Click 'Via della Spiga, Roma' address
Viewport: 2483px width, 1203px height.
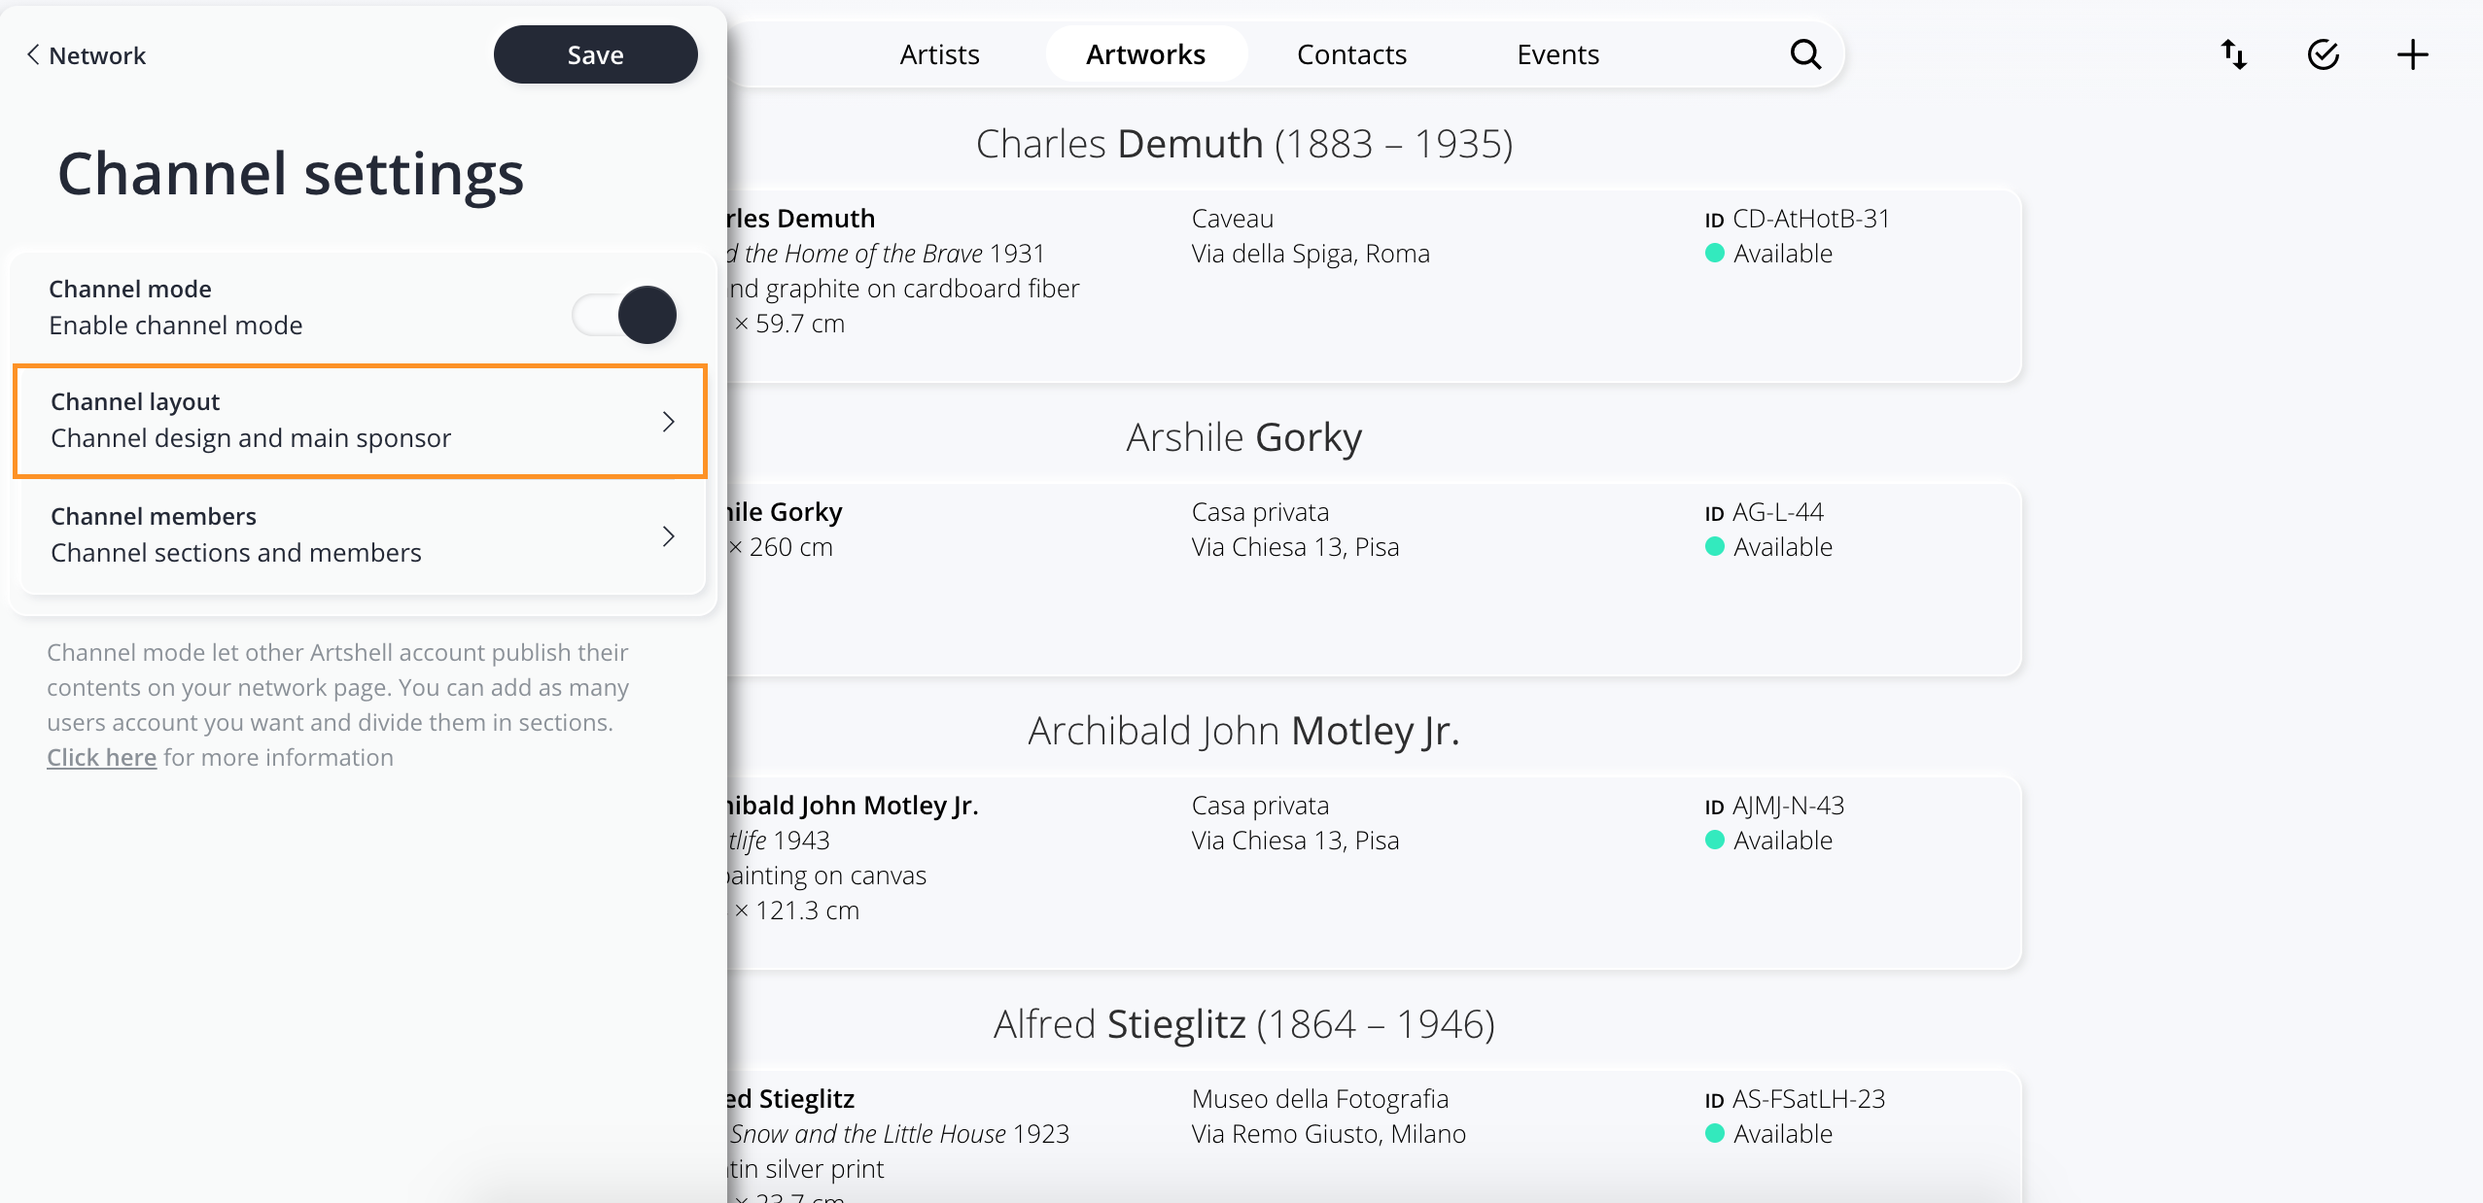1311,254
